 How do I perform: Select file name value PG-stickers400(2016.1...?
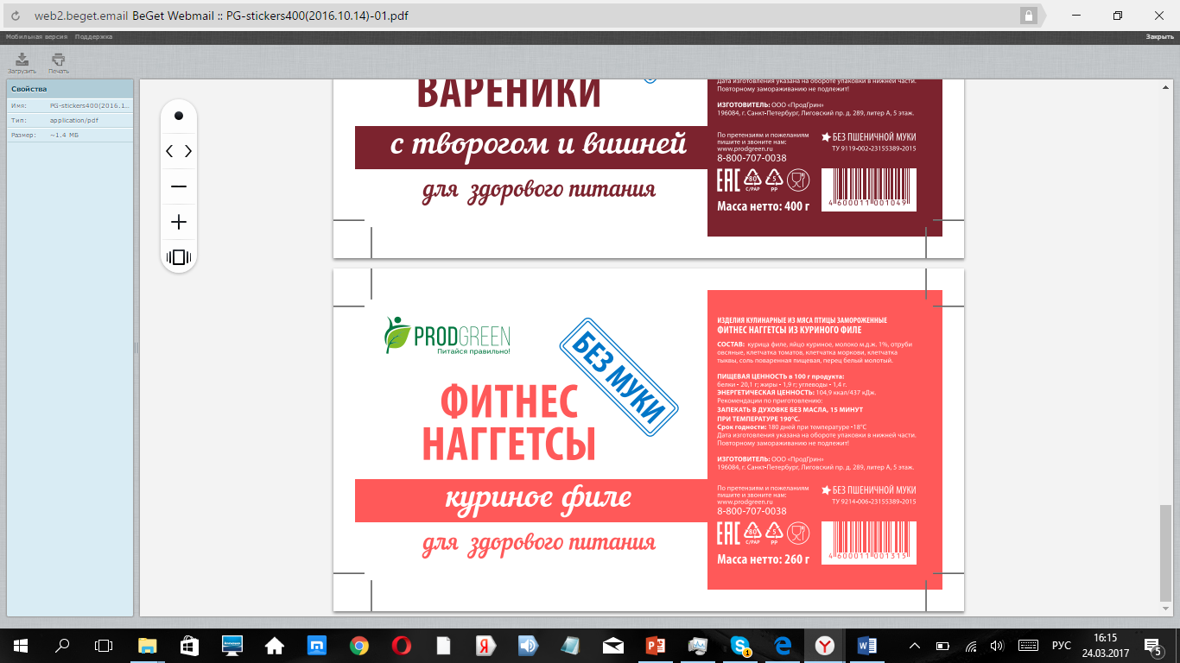pyautogui.click(x=89, y=105)
